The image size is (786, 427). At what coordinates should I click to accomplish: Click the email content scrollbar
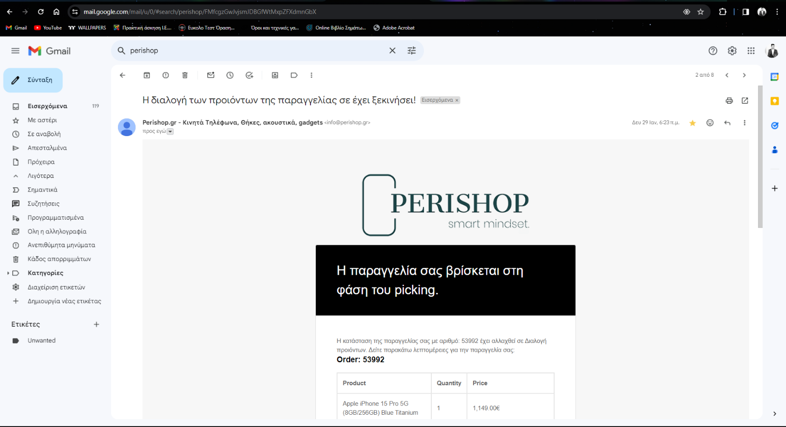click(760, 157)
